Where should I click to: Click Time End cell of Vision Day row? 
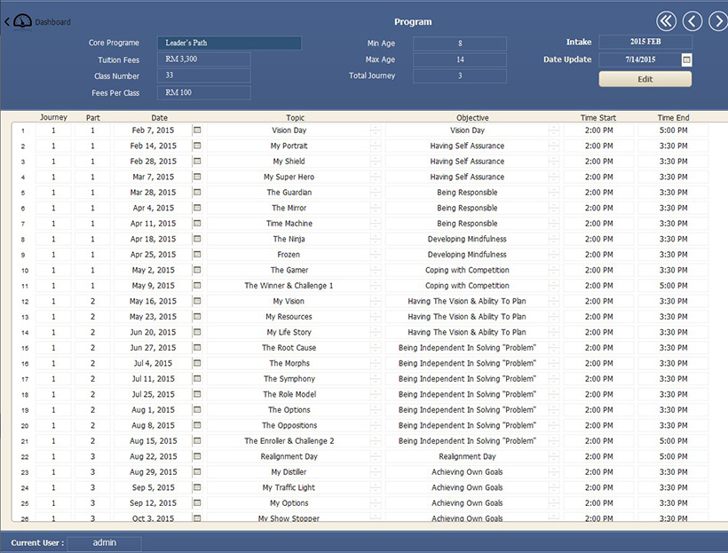pos(672,130)
